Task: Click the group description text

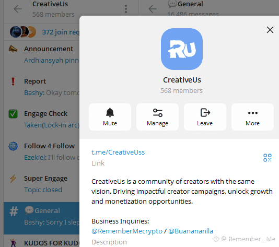Action: coord(182,191)
